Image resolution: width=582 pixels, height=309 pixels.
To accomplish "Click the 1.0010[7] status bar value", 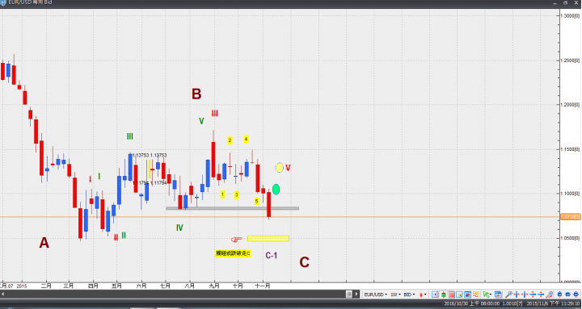I will click(512, 303).
